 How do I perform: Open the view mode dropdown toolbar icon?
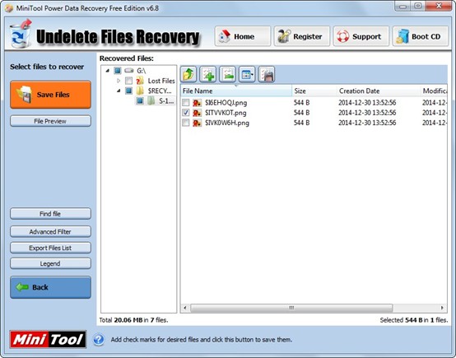coord(247,74)
